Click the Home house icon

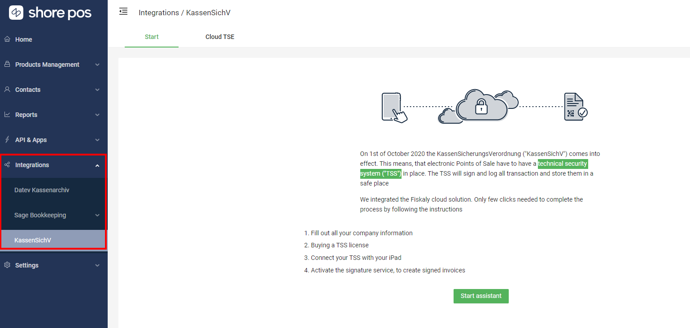(x=7, y=39)
